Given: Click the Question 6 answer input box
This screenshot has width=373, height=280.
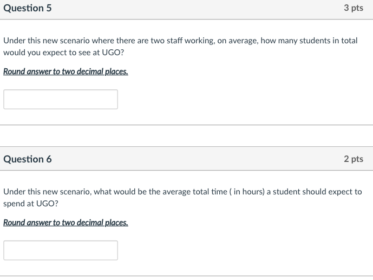Looking at the screenshot, I should [61, 250].
